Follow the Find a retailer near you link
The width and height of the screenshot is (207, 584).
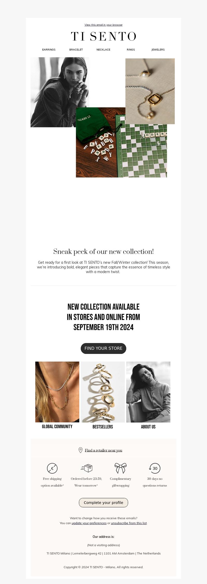[103, 450]
